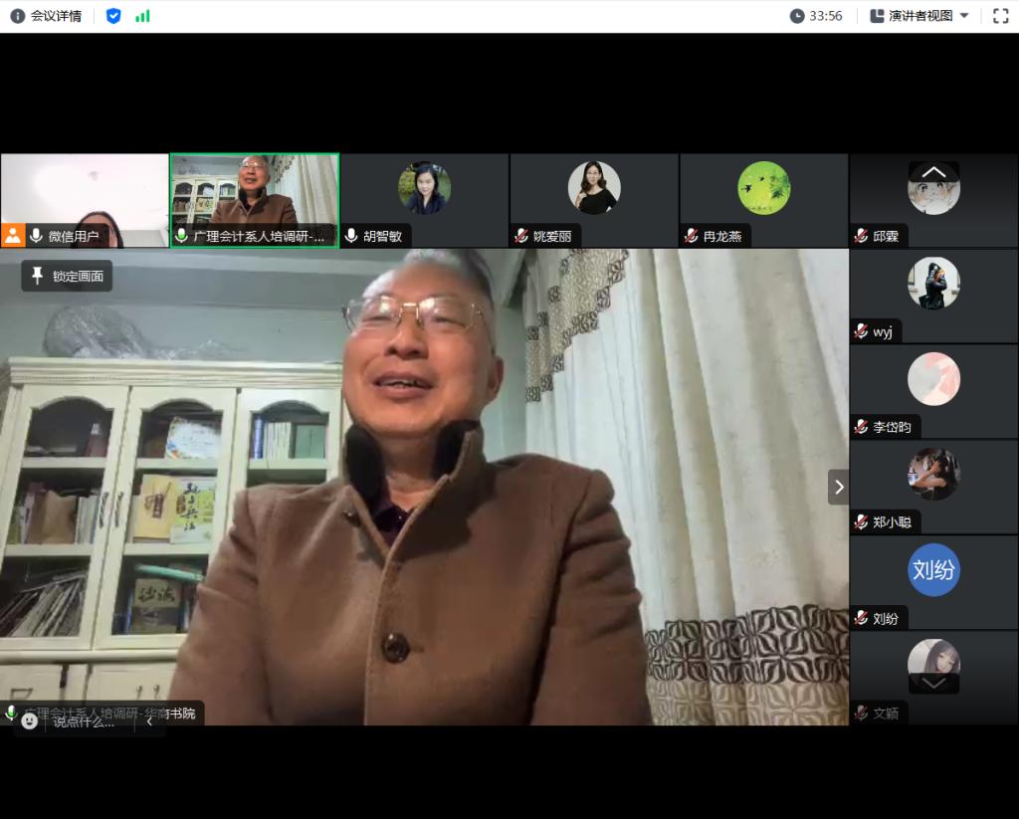Click the meeting timer clock icon
This screenshot has width=1019, height=819.
[797, 16]
